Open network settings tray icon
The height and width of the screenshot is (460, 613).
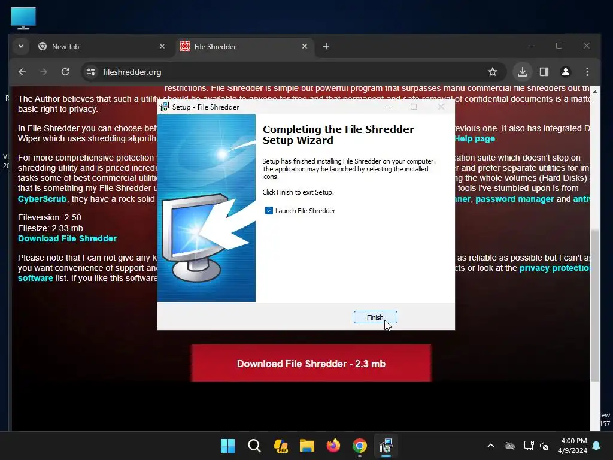[x=529, y=446]
